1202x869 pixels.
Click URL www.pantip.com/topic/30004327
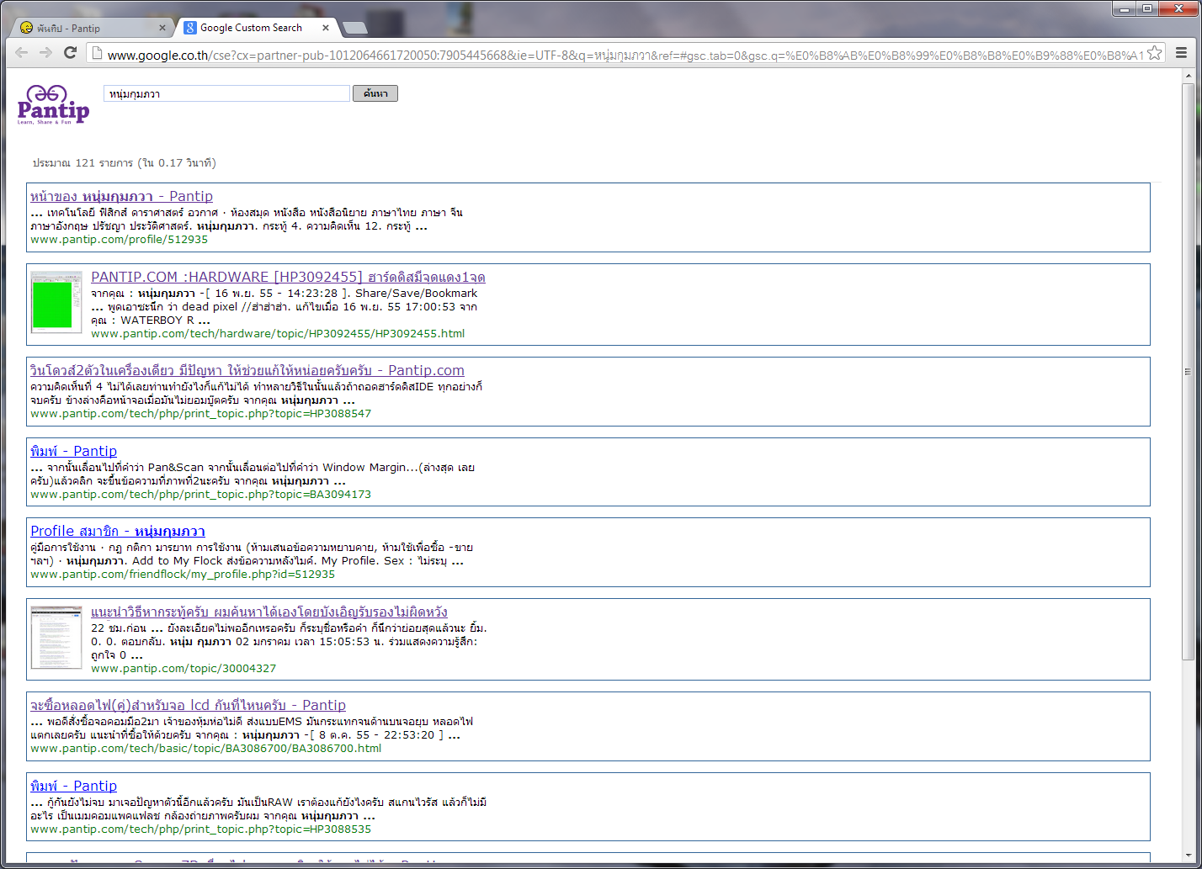pyautogui.click(x=183, y=668)
